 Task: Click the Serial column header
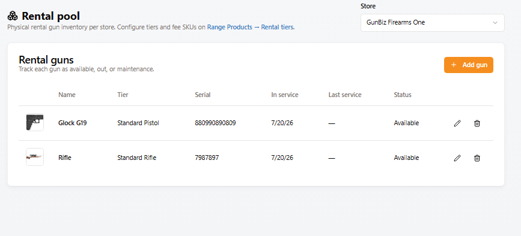203,95
